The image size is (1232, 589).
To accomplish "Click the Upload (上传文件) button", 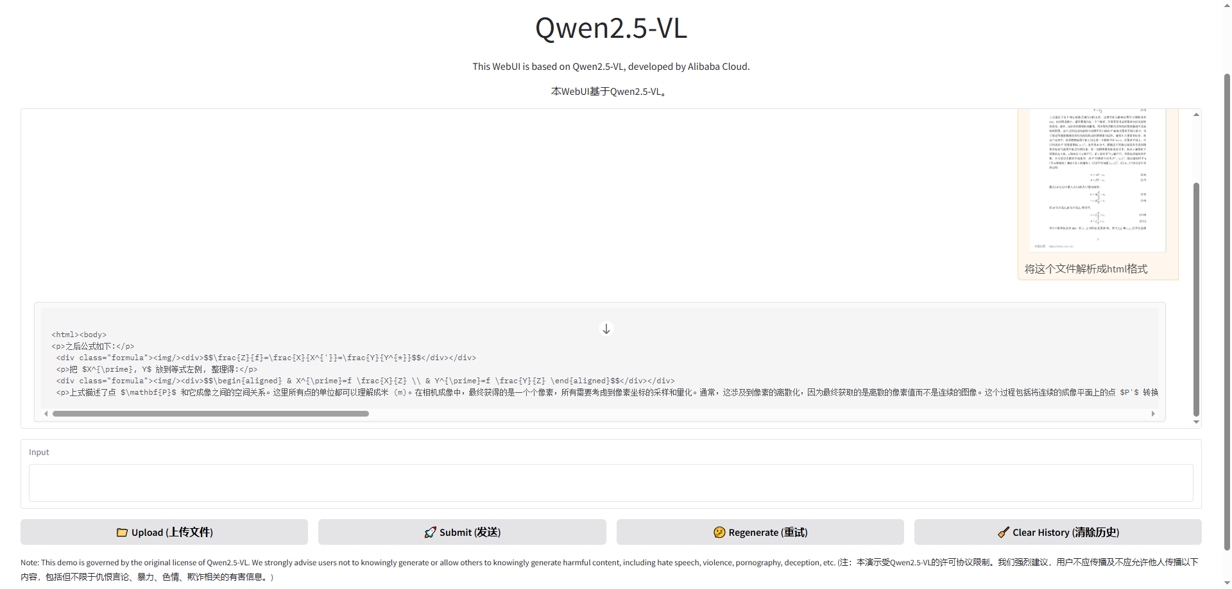I will tap(164, 532).
